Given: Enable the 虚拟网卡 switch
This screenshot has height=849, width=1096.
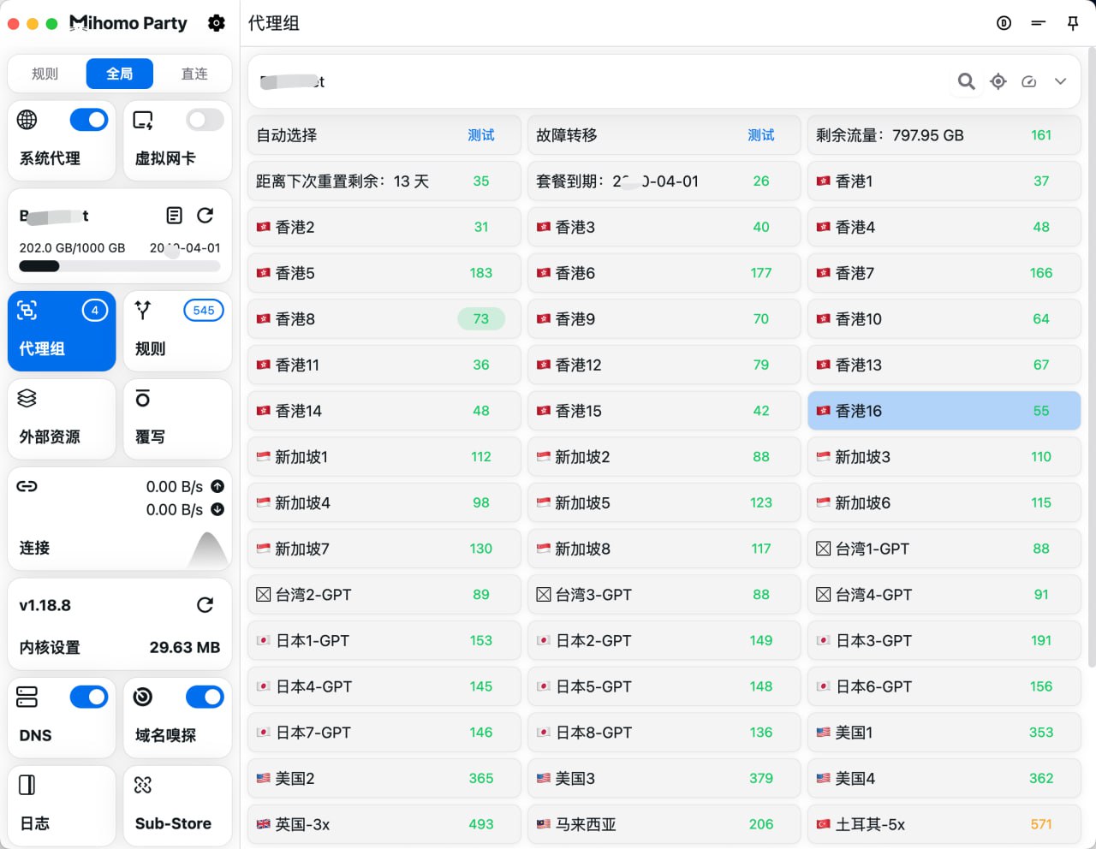Looking at the screenshot, I should pyautogui.click(x=205, y=120).
